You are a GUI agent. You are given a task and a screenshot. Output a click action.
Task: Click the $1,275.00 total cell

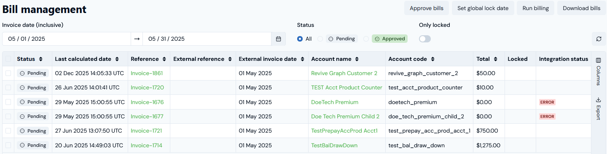point(489,145)
